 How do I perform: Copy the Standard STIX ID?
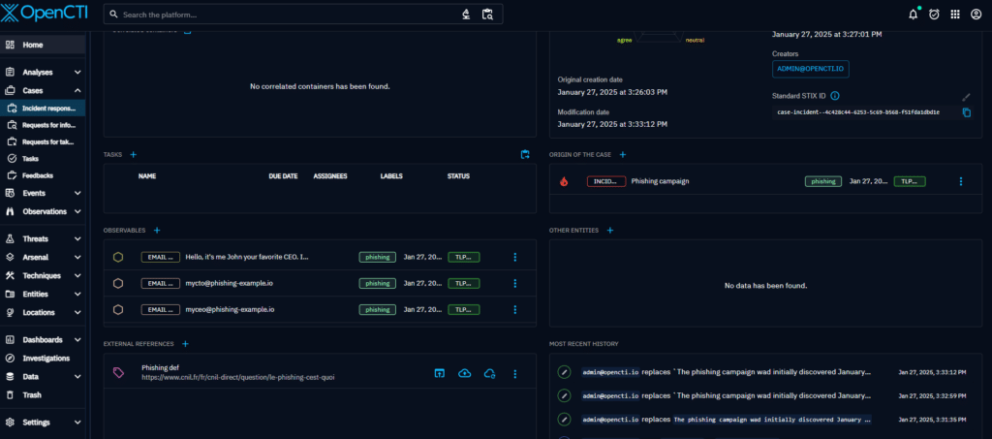point(966,112)
